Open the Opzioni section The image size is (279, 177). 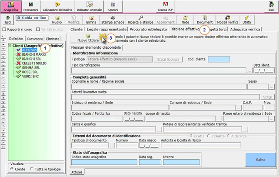[113, 7]
